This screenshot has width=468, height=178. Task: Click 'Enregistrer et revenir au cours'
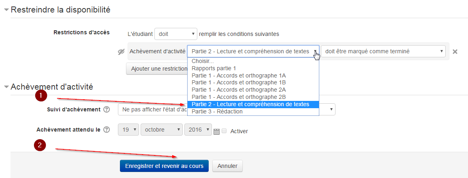click(x=164, y=166)
